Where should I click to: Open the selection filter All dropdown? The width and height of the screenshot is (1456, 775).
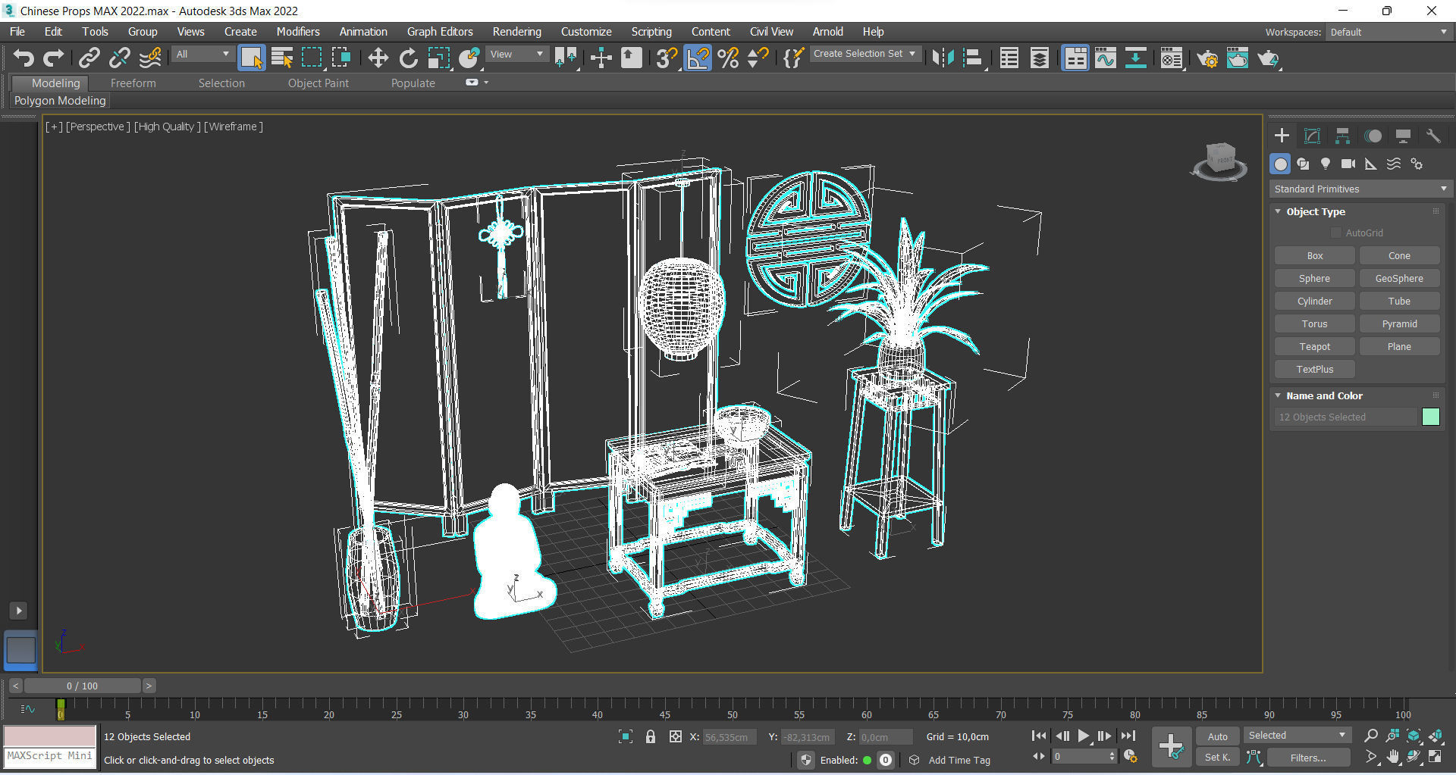click(202, 55)
